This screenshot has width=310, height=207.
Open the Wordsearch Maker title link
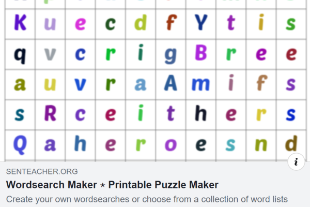[112, 185]
